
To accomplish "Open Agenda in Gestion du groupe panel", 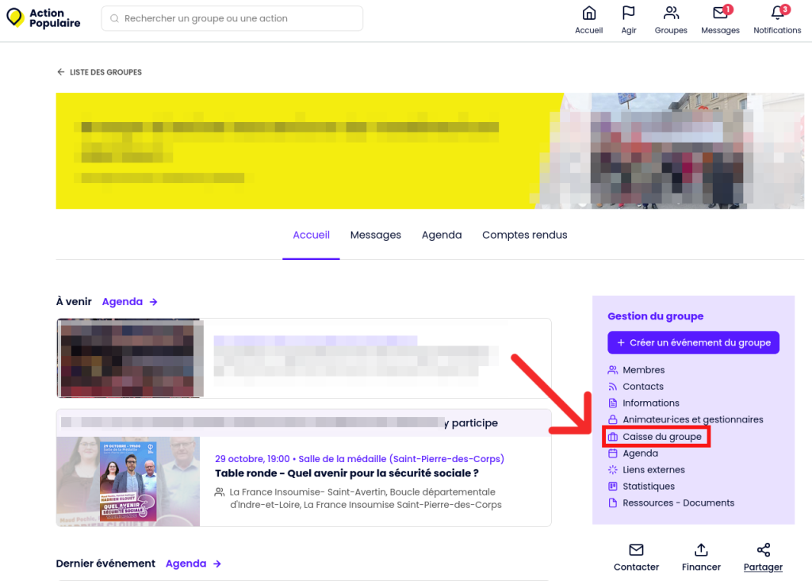I will coord(641,453).
